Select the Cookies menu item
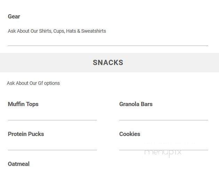Image resolution: width=219 pixels, height=176 pixels. [x=130, y=134]
